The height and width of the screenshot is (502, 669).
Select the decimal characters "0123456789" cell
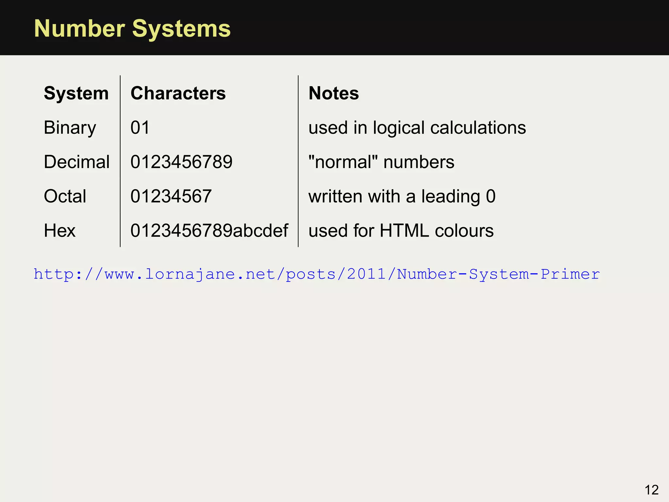point(181,162)
